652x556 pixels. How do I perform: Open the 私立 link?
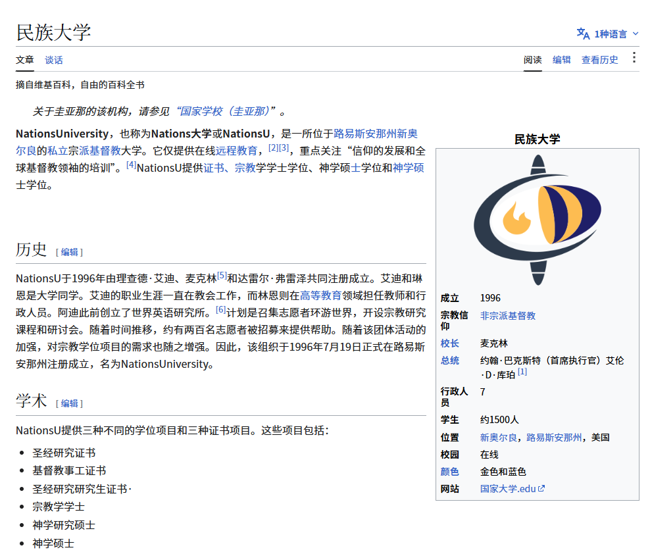tap(57, 151)
